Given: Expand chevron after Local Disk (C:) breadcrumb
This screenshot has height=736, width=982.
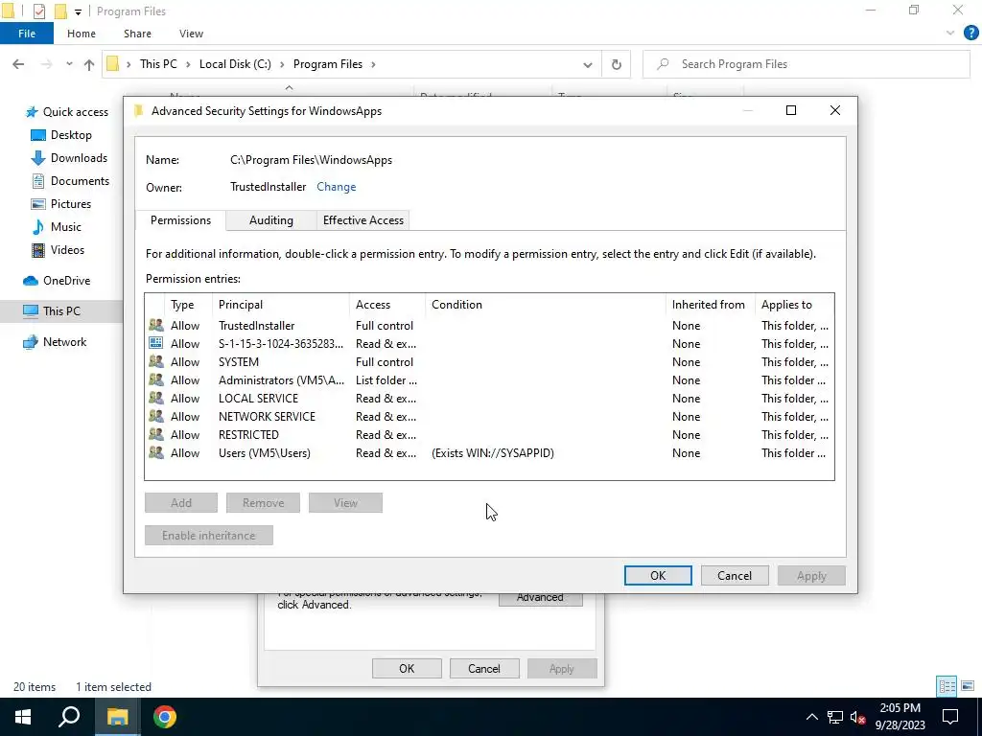Looking at the screenshot, I should coord(283,64).
